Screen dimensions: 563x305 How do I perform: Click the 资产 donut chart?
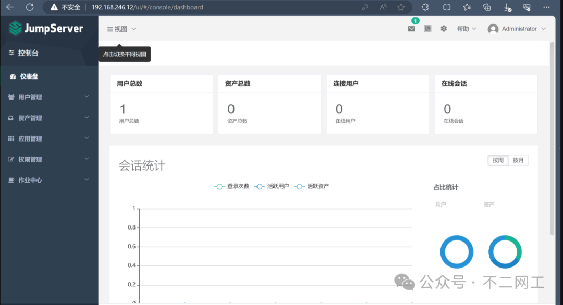coord(505,252)
